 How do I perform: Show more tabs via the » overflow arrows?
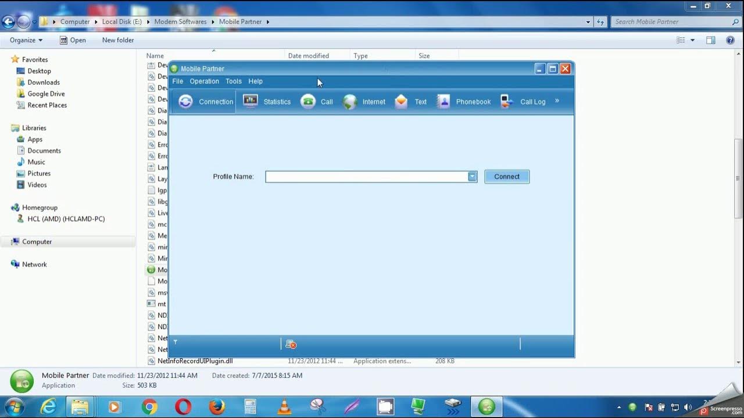click(557, 101)
